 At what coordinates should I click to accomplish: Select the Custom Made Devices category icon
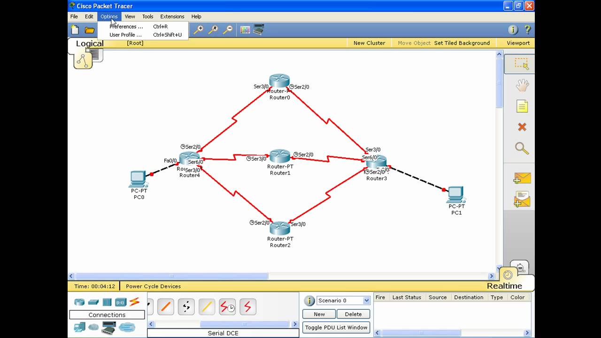tap(108, 328)
